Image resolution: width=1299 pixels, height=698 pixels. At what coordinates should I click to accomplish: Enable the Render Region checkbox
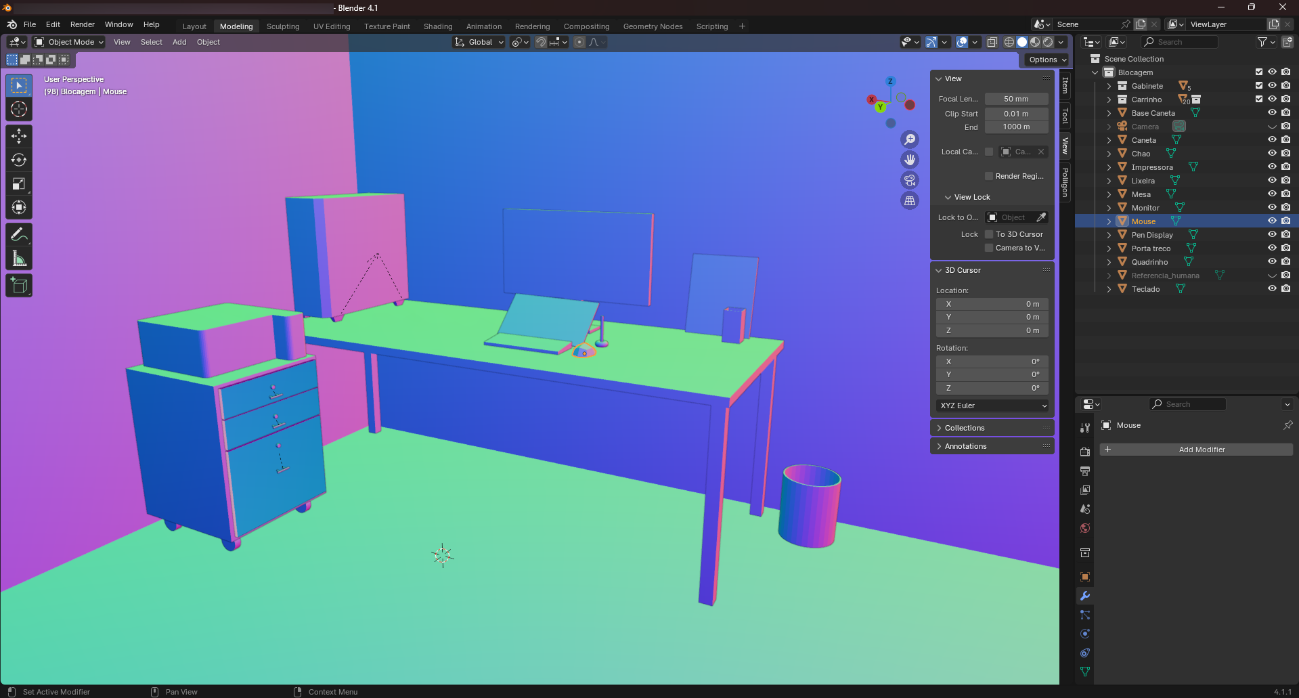pyautogui.click(x=989, y=176)
